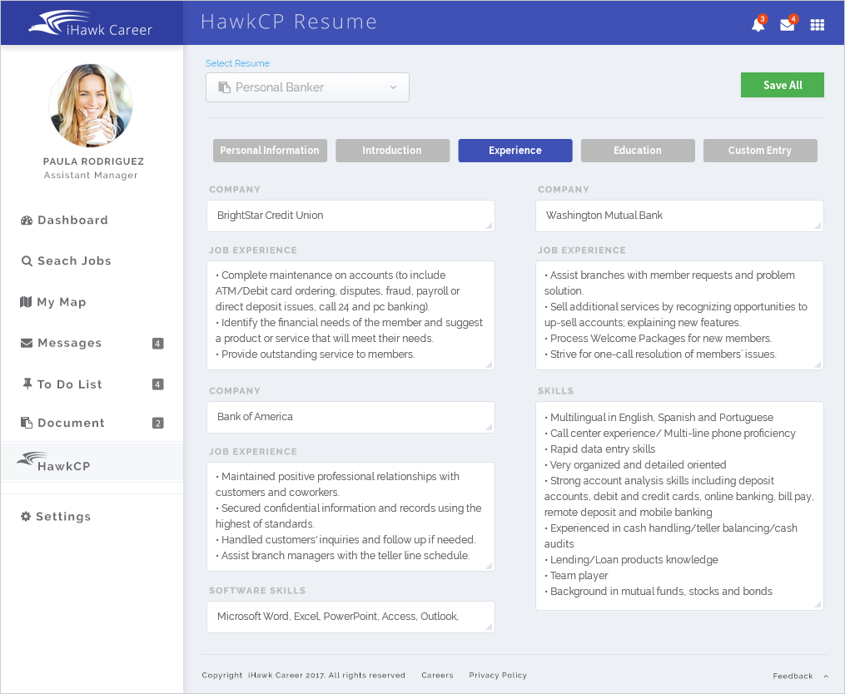The image size is (845, 694).
Task: Click the Messages envelope icon in sidebar
Action: (27, 343)
